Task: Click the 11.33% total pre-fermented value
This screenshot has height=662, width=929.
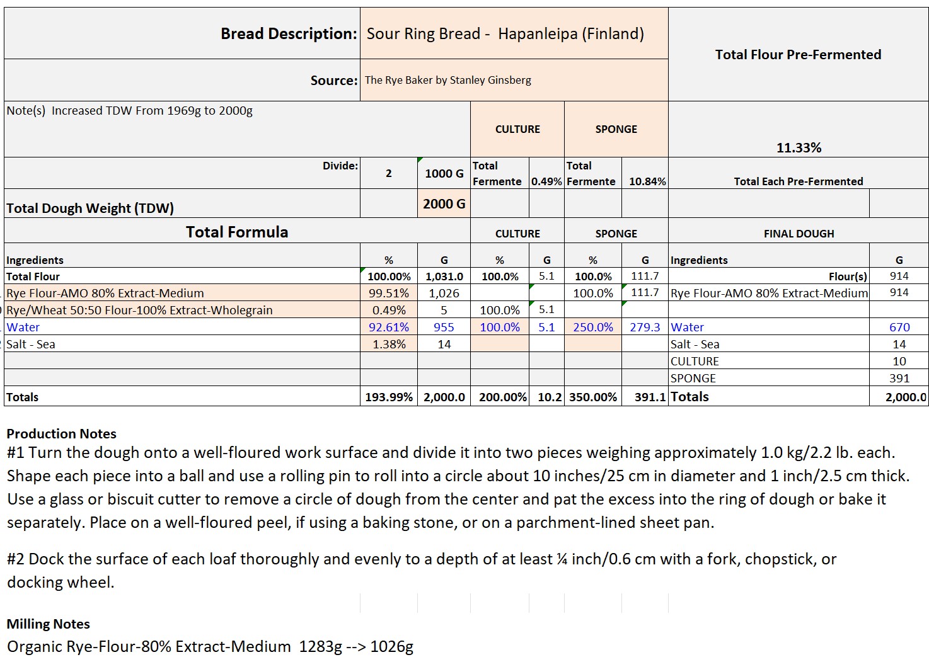Action: coord(798,148)
